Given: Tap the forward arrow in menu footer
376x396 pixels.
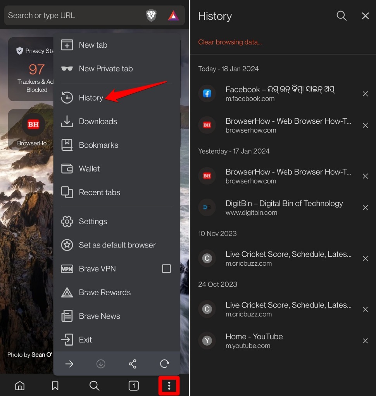Looking at the screenshot, I should pyautogui.click(x=69, y=364).
